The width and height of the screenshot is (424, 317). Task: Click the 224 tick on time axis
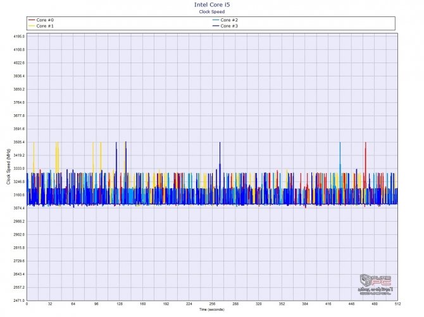(x=189, y=304)
